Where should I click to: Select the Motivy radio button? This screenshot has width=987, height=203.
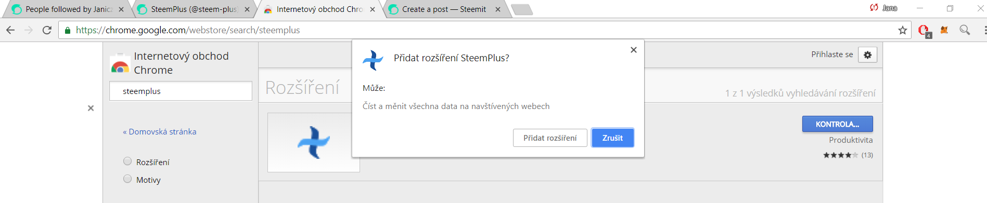127,179
